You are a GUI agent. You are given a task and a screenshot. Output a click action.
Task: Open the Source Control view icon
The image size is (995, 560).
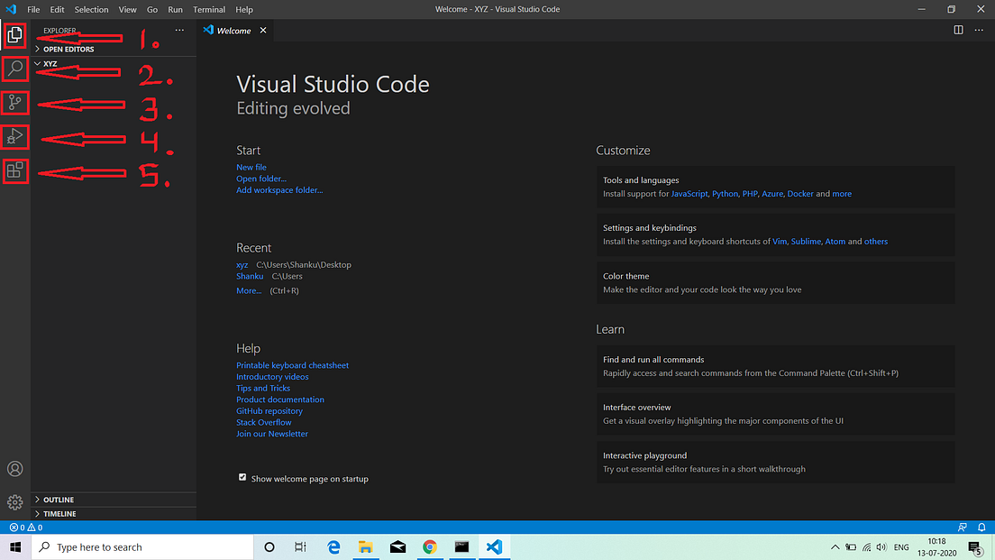click(15, 103)
